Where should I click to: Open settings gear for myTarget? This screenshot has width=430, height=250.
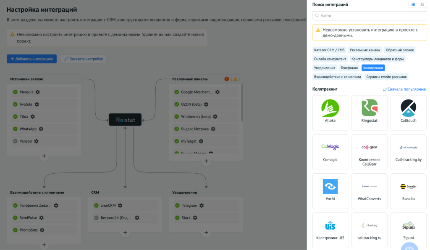[x=201, y=141]
